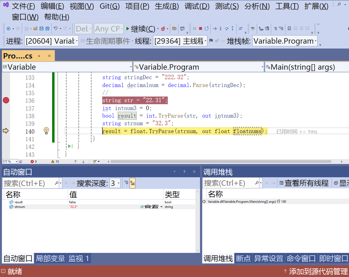Toggle the bookmark icon in the toolbar
The image size is (349, 277).
click(290, 28)
